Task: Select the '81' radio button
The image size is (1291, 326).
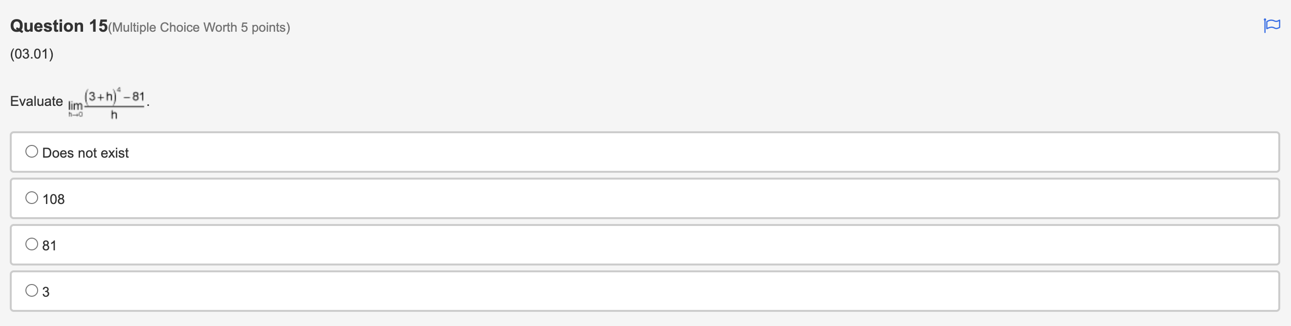Action: tap(32, 244)
